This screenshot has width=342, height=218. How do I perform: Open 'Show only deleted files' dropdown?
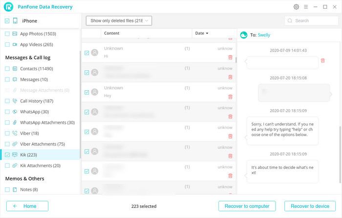tap(119, 20)
